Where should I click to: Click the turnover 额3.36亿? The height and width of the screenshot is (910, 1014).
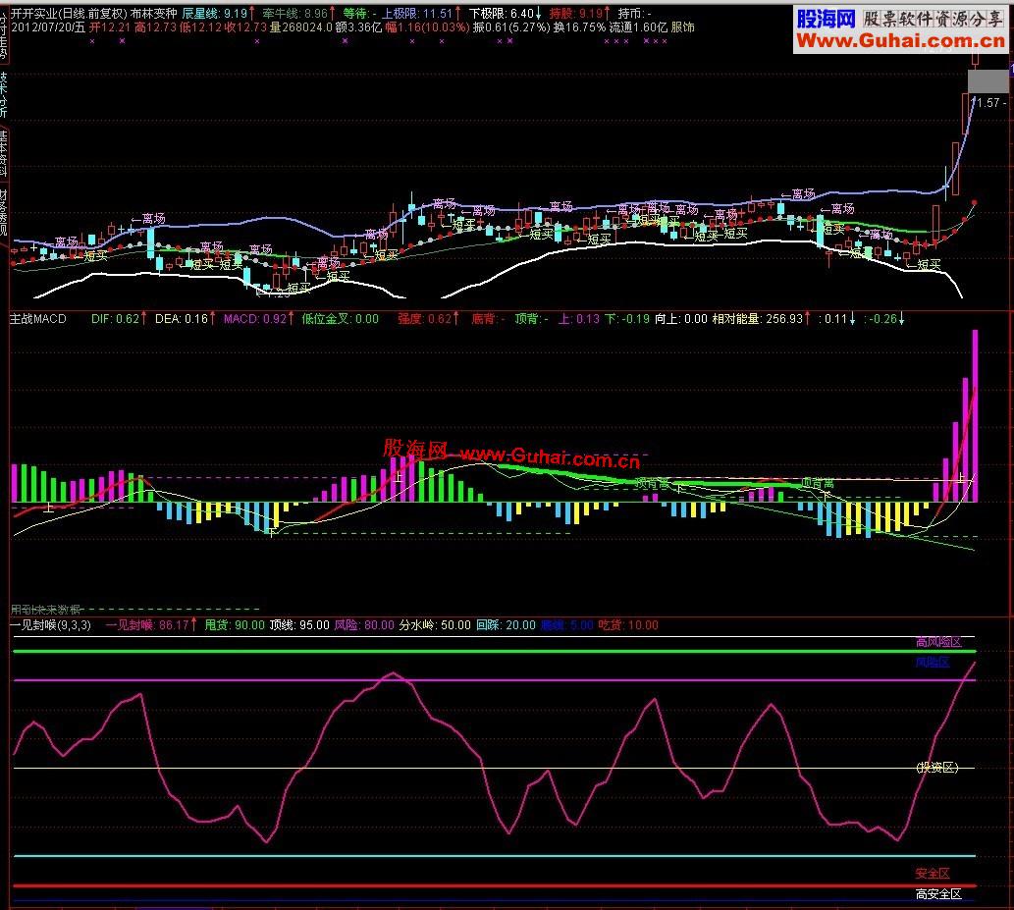[358, 27]
